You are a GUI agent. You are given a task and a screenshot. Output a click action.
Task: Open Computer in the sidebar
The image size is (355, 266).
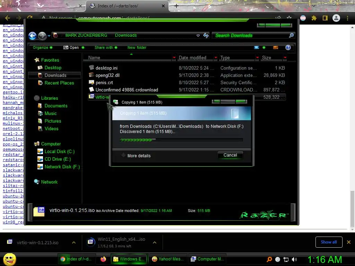coord(51,144)
